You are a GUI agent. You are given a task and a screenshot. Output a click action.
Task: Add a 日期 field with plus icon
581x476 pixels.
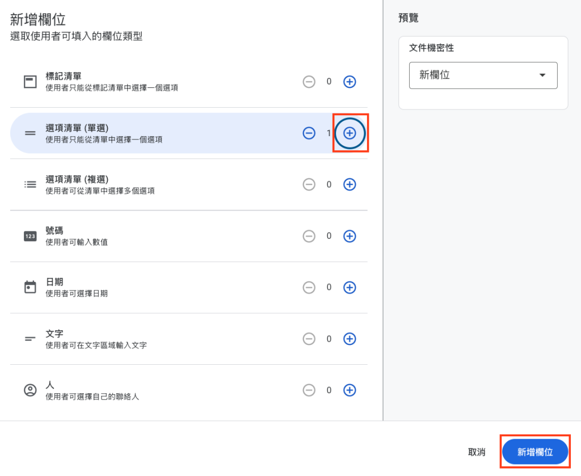tap(350, 287)
